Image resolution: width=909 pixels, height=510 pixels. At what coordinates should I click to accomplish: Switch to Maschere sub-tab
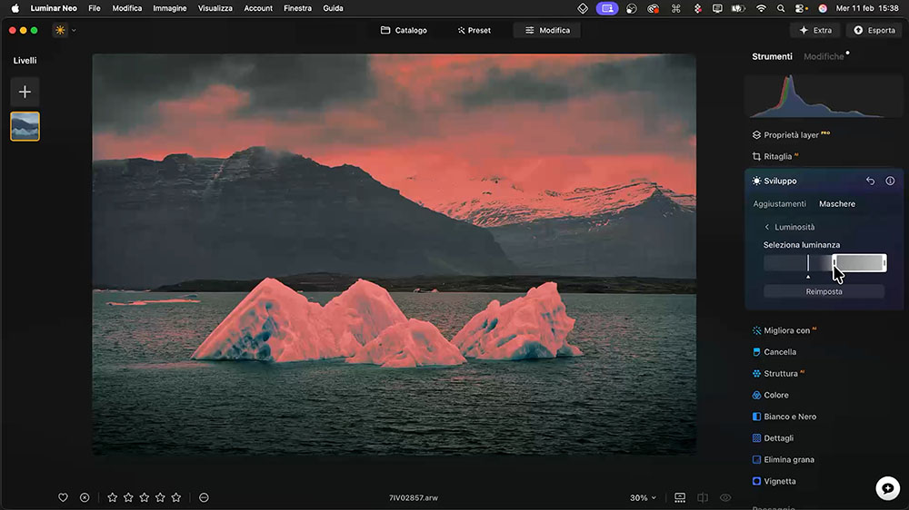tap(836, 204)
